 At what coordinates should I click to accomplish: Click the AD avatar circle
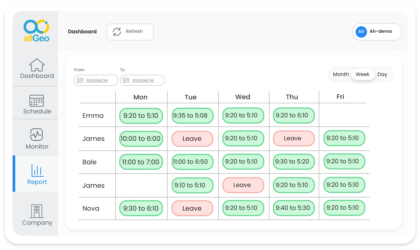click(361, 32)
